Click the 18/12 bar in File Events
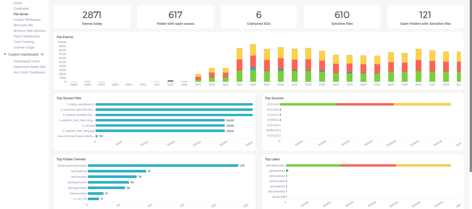 click(253, 63)
